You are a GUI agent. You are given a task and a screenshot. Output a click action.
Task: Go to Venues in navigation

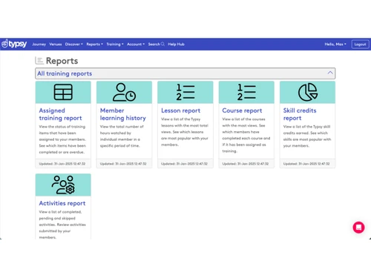[56, 44]
